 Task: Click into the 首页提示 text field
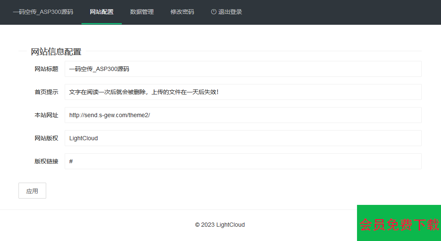tap(243, 92)
